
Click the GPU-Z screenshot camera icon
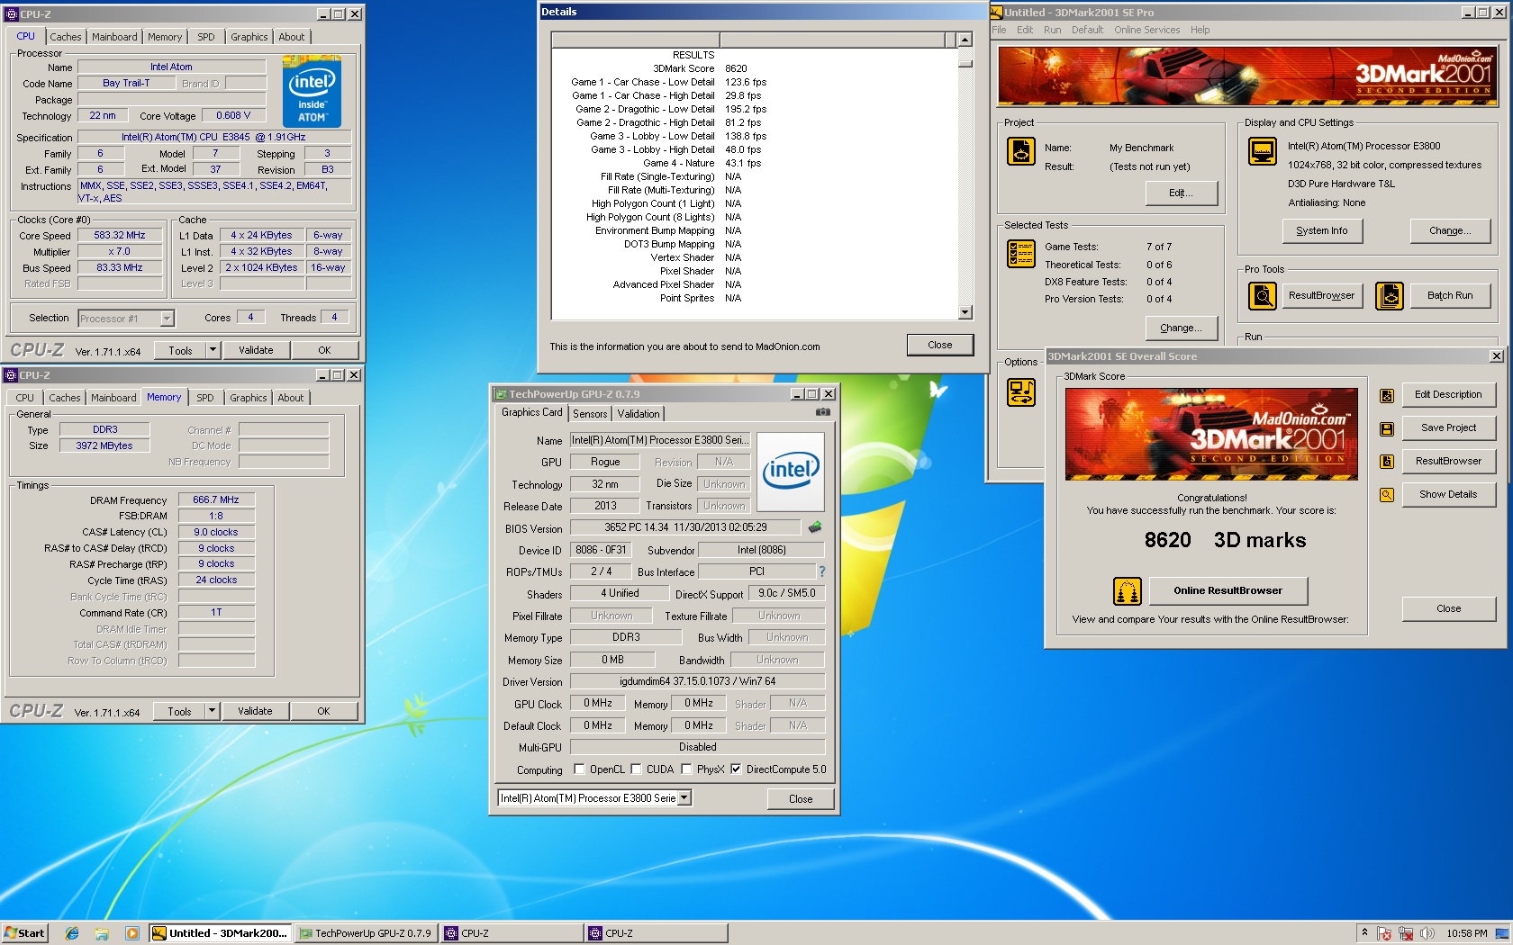(823, 412)
